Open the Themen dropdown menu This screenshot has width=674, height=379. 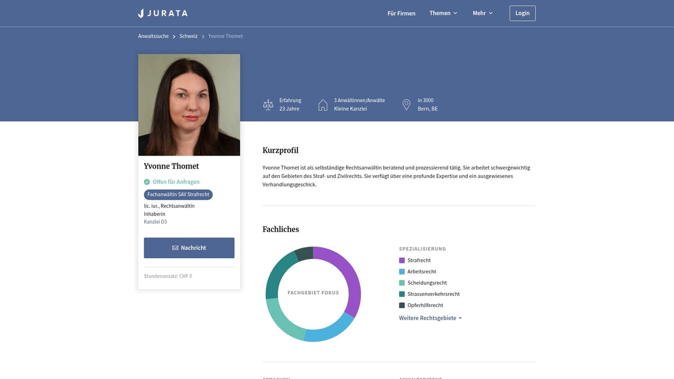(x=443, y=13)
